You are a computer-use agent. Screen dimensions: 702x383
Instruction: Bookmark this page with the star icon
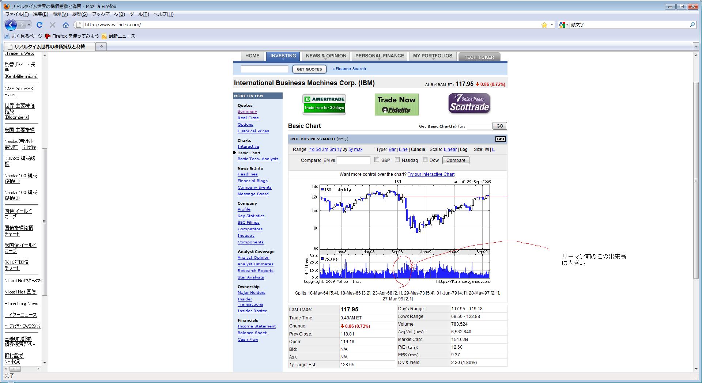click(544, 25)
